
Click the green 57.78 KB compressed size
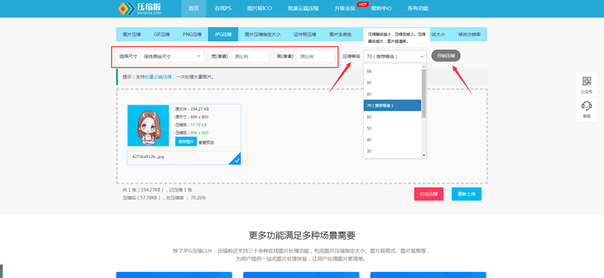(199, 125)
